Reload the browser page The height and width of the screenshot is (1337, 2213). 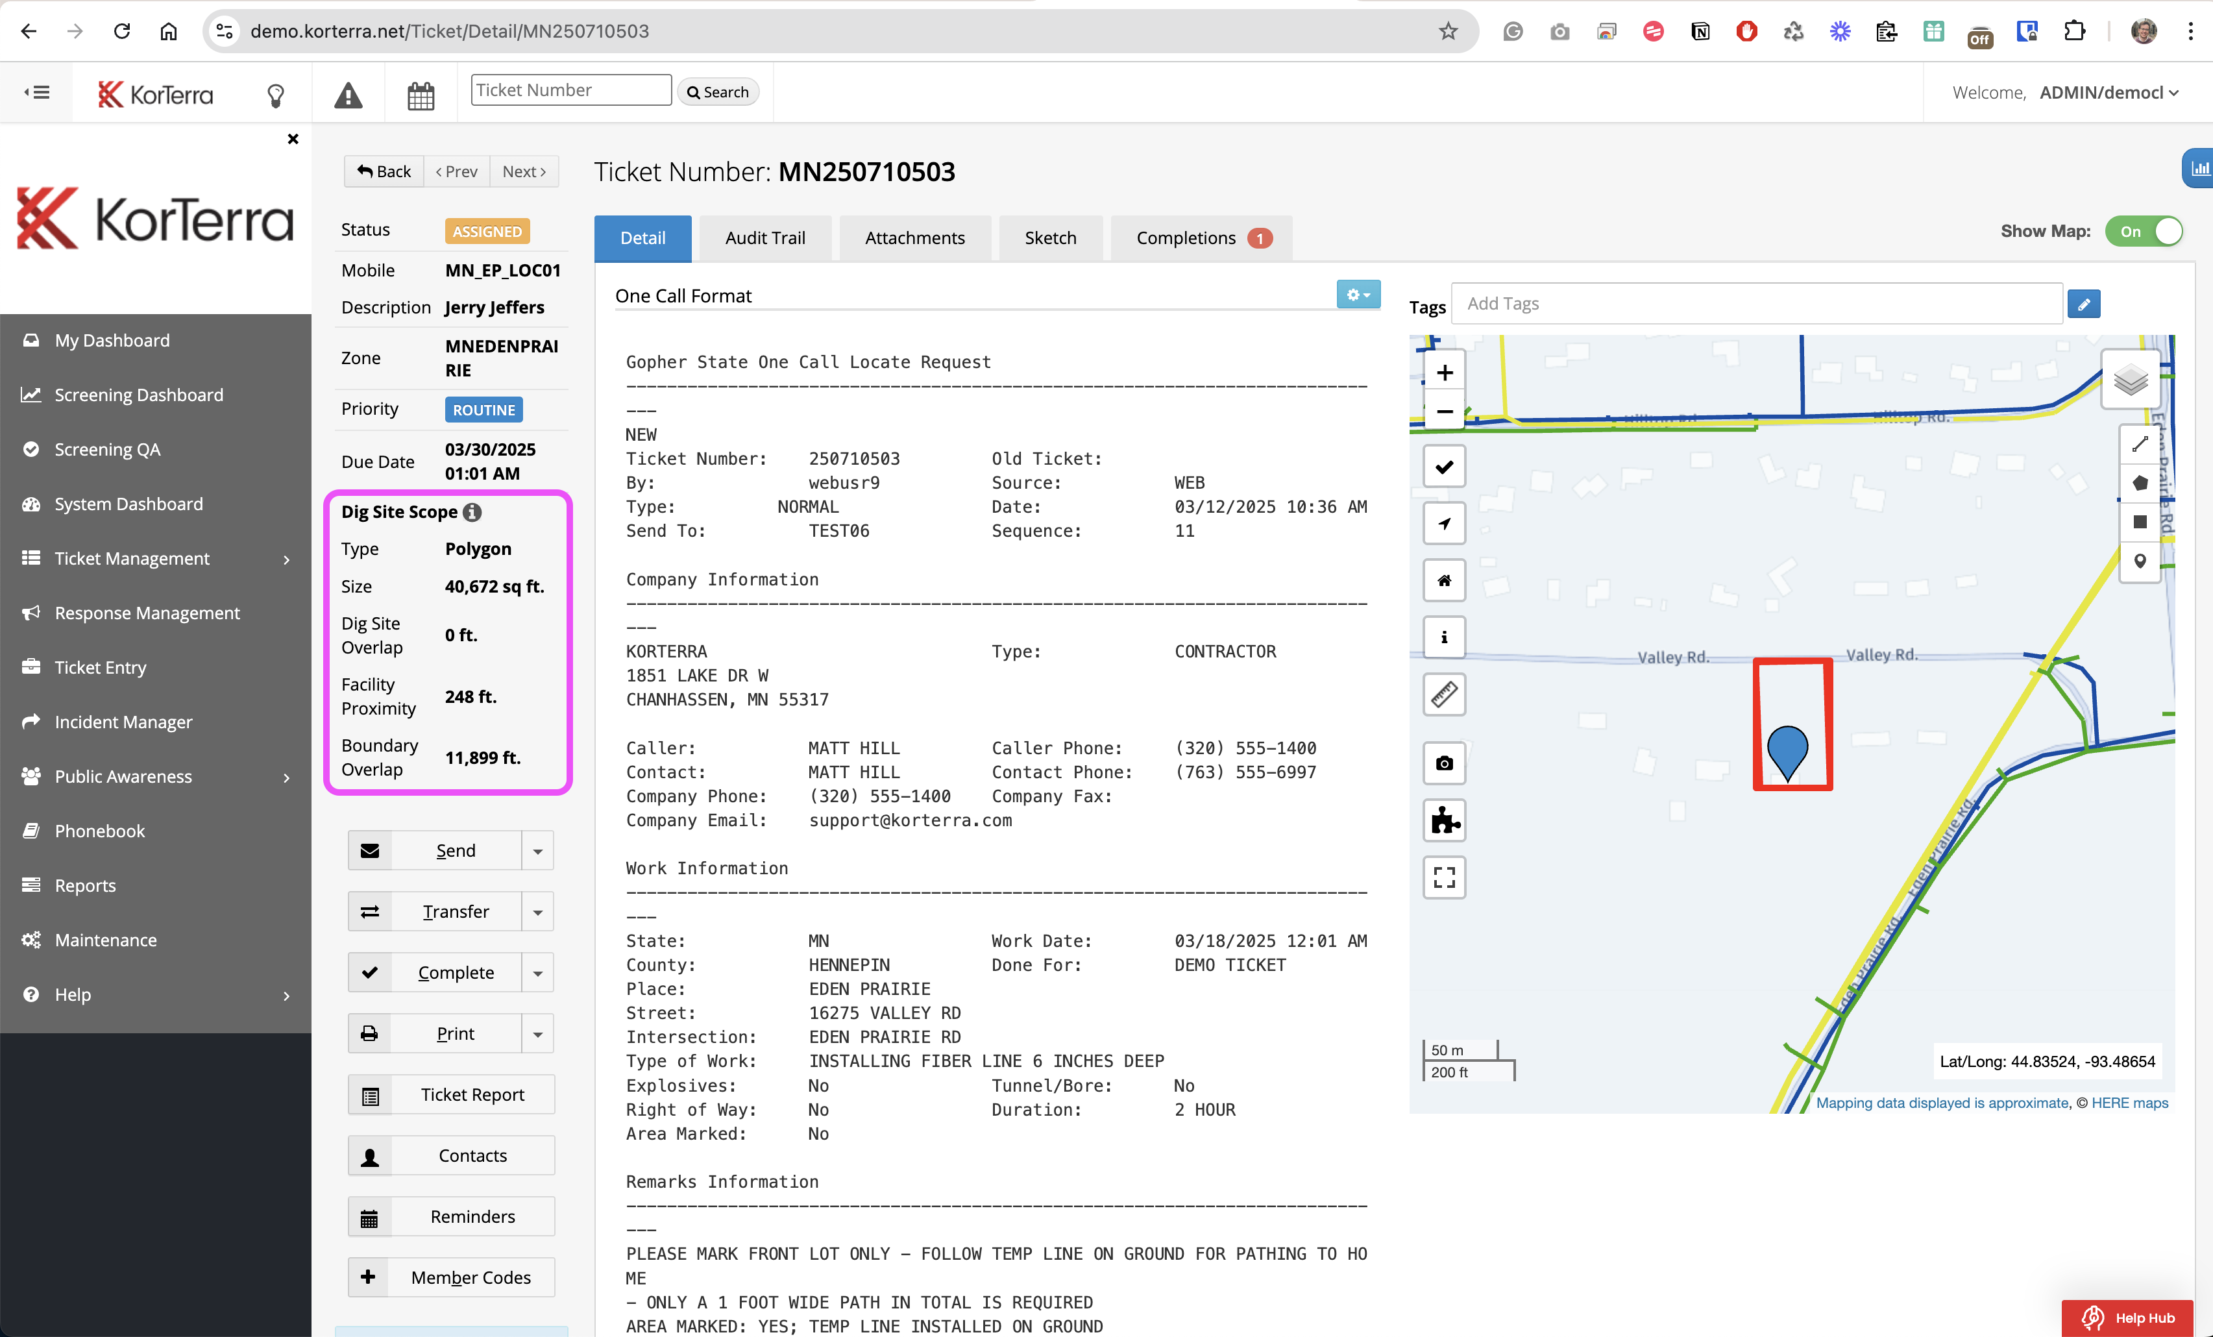(x=122, y=31)
